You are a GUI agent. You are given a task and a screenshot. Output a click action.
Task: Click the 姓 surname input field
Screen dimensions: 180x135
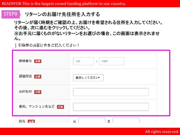click(x=92, y=121)
